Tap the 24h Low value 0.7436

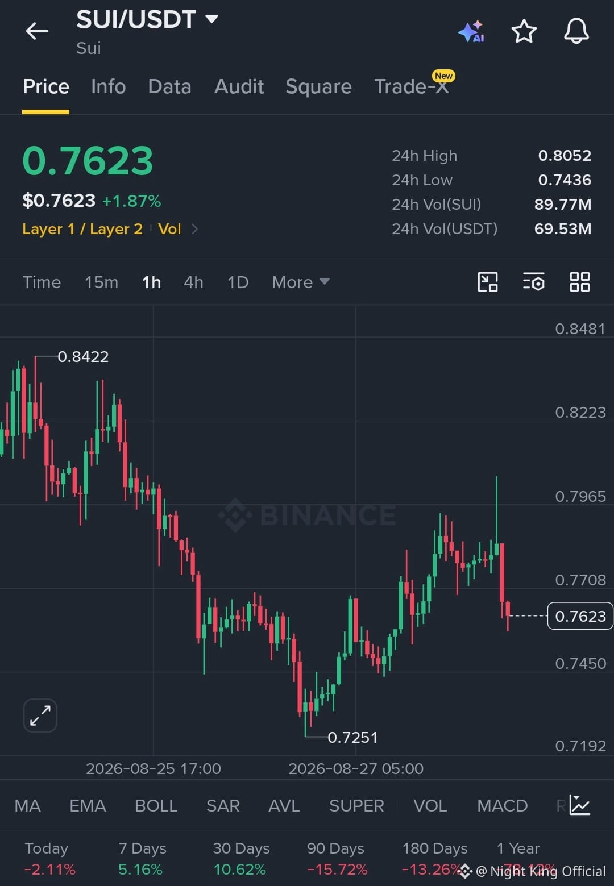pos(565,180)
